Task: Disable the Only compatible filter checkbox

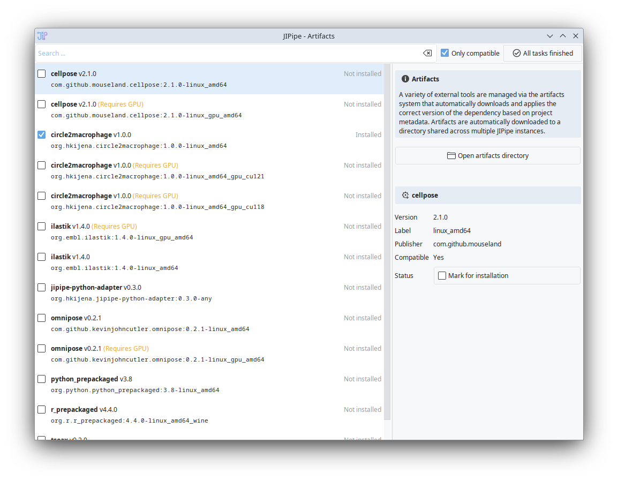Action: click(x=444, y=53)
